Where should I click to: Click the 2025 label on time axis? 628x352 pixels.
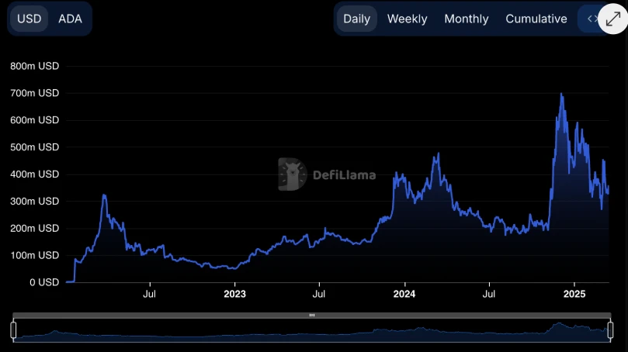click(574, 295)
